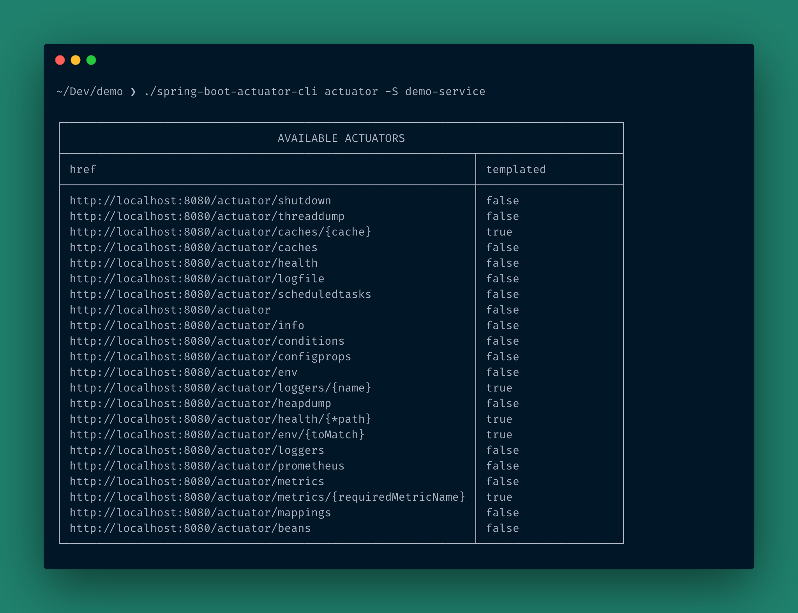The width and height of the screenshot is (798, 613).
Task: Open the actuator prometheus endpoint link
Action: [x=207, y=466]
